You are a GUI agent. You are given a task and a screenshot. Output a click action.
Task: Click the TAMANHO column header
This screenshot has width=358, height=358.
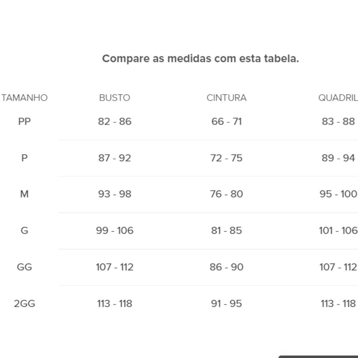(24, 98)
